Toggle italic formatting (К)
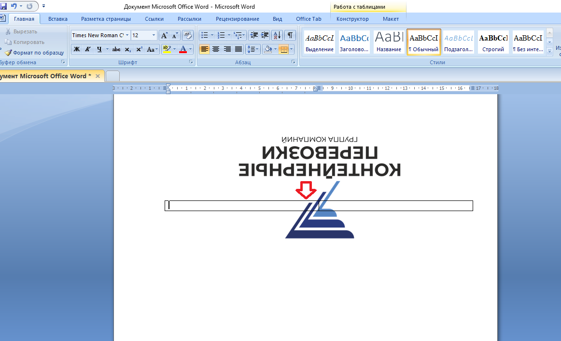Image resolution: width=561 pixels, height=341 pixels. [x=88, y=49]
